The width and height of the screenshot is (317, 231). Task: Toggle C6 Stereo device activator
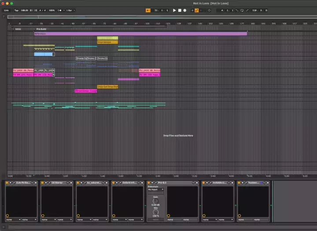point(42,183)
